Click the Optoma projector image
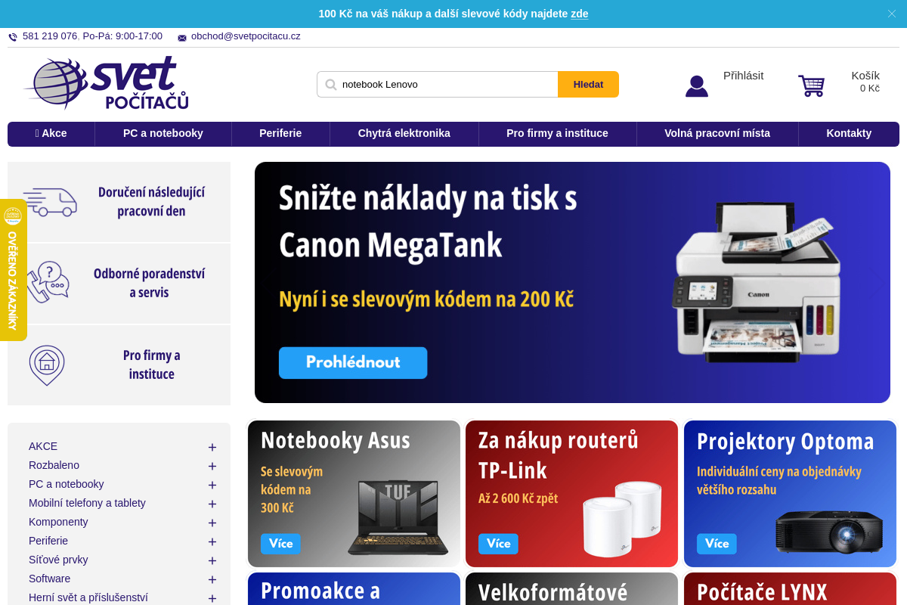This screenshot has height=605, width=907. click(x=829, y=533)
